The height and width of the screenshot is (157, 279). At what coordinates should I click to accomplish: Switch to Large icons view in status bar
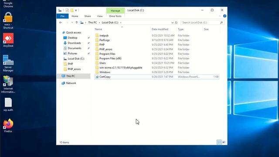224,142
